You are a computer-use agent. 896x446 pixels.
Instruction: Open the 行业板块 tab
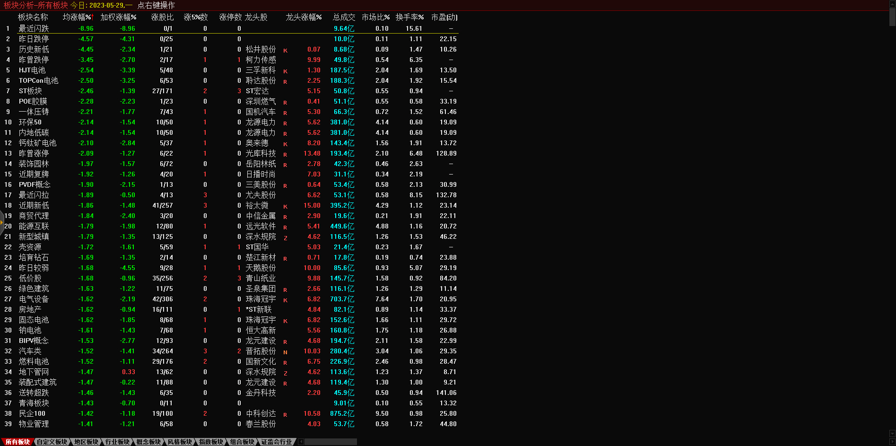(117, 442)
